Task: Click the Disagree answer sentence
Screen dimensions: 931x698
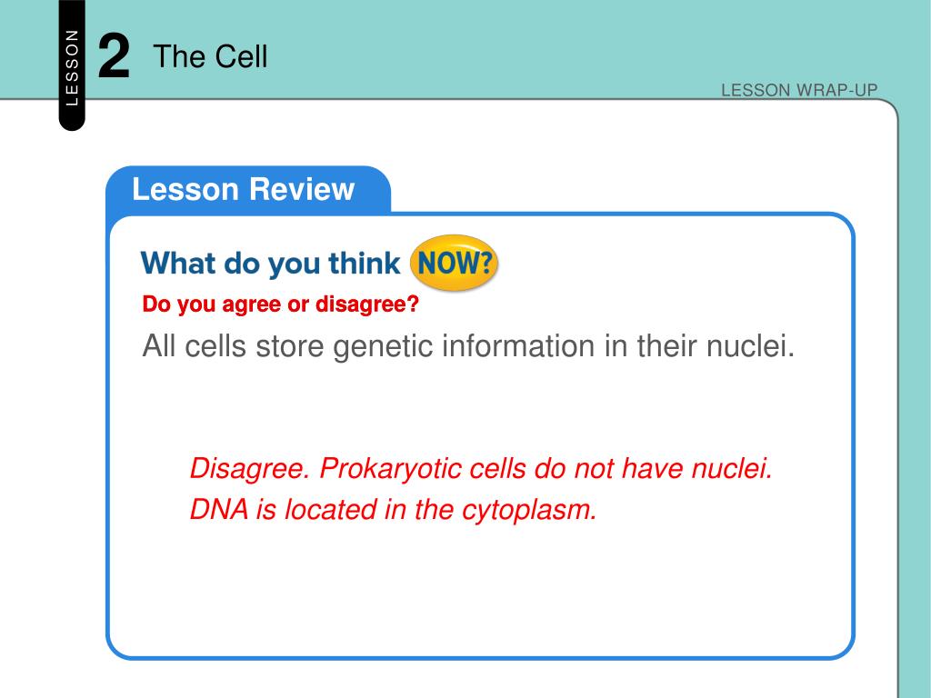Action: tap(481, 468)
